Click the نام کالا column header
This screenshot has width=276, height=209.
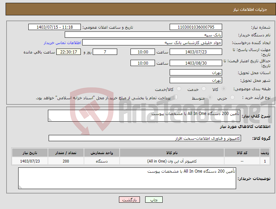pyautogui.click(x=172, y=153)
